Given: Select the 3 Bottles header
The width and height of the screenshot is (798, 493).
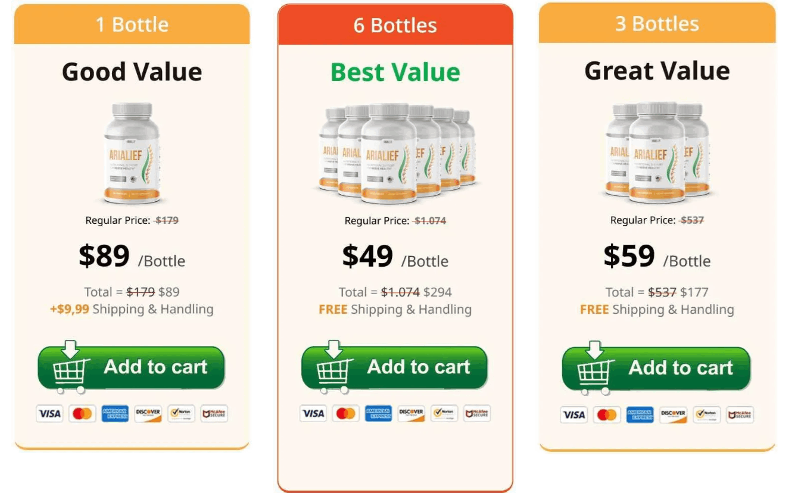Looking at the screenshot, I should (x=657, y=24).
